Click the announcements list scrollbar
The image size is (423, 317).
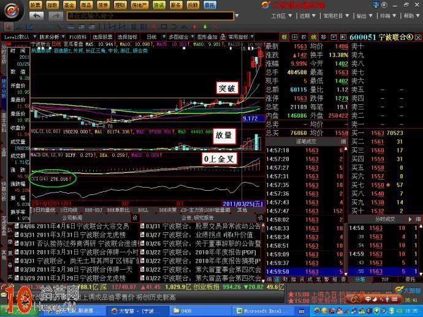click(263, 252)
